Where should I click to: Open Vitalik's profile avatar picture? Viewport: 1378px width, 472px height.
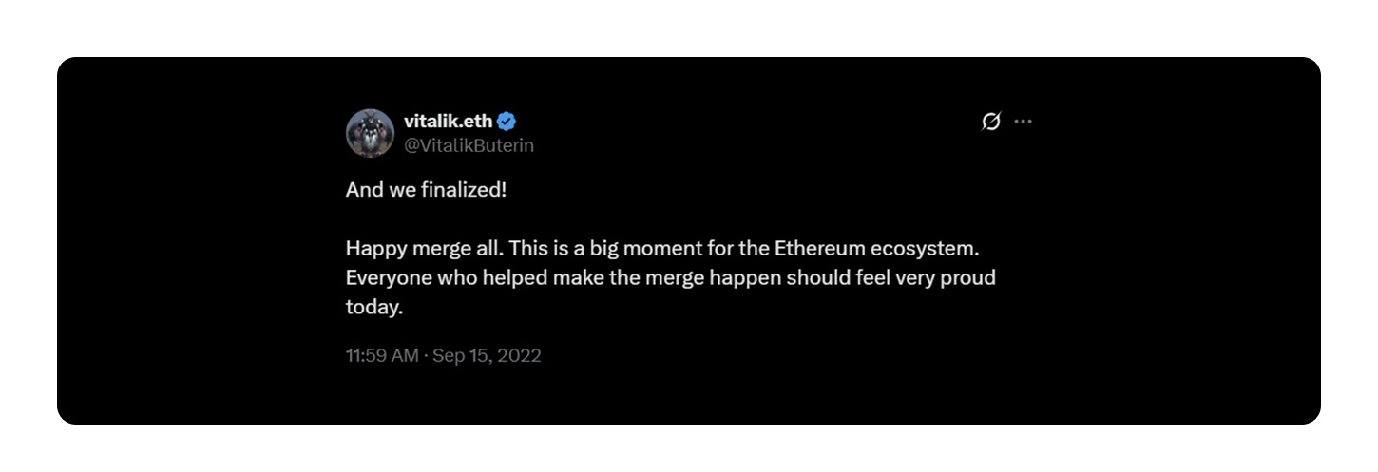(370, 133)
